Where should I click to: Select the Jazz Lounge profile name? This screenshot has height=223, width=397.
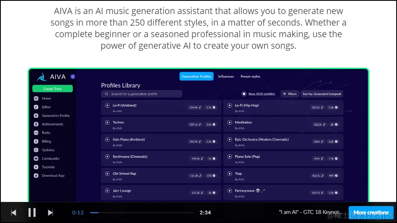point(122,191)
